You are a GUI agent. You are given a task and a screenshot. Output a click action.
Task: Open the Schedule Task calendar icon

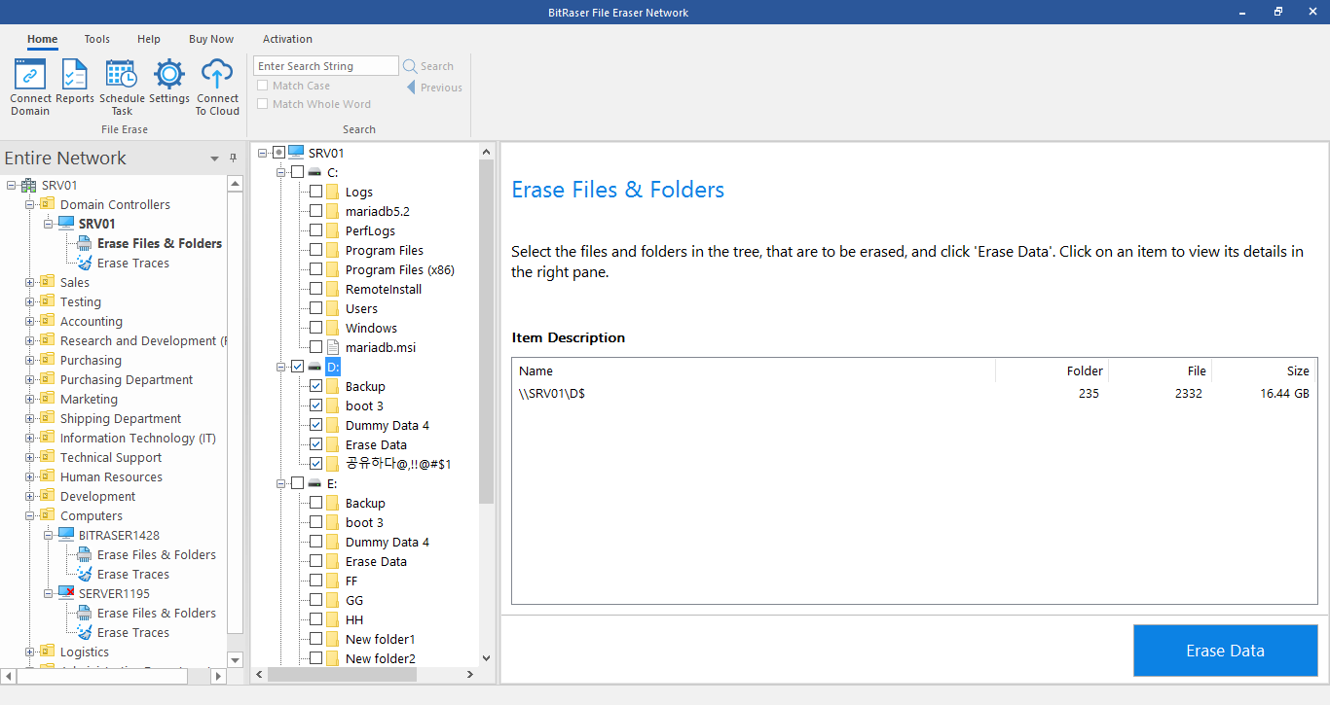tap(122, 74)
